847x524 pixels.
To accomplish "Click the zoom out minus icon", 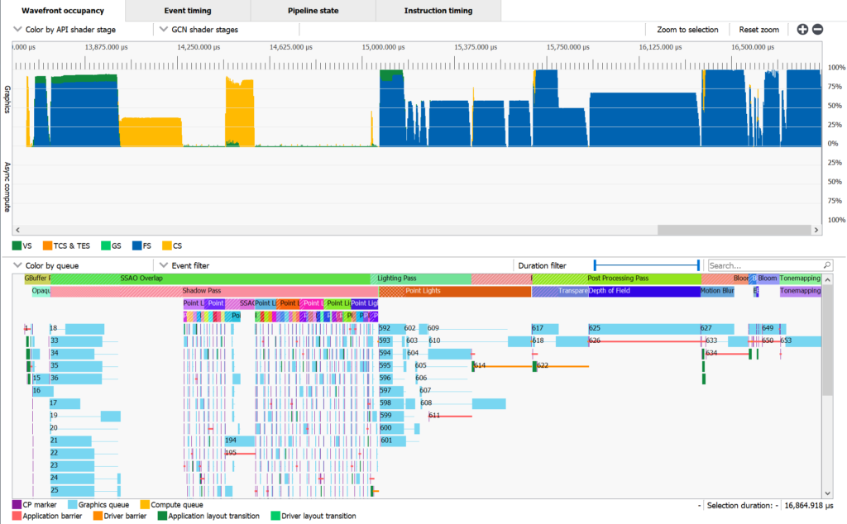I will [x=817, y=30].
